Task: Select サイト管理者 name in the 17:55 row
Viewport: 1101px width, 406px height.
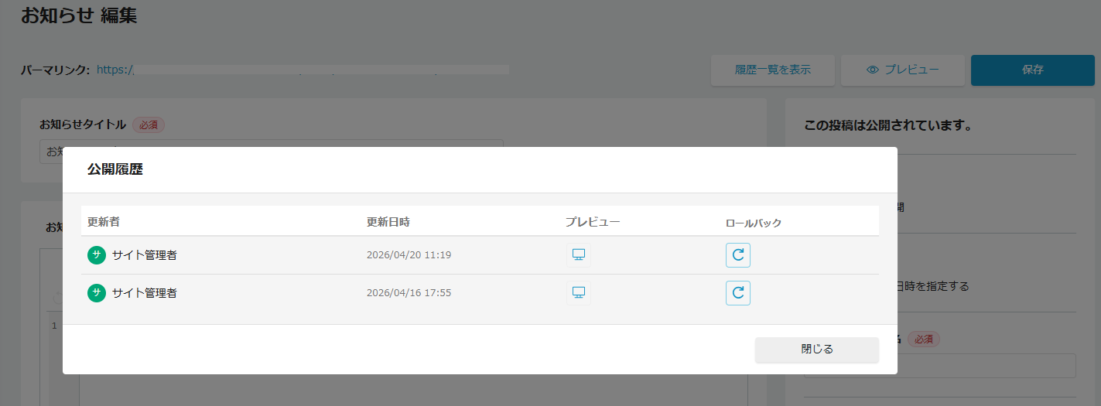Action: [144, 293]
